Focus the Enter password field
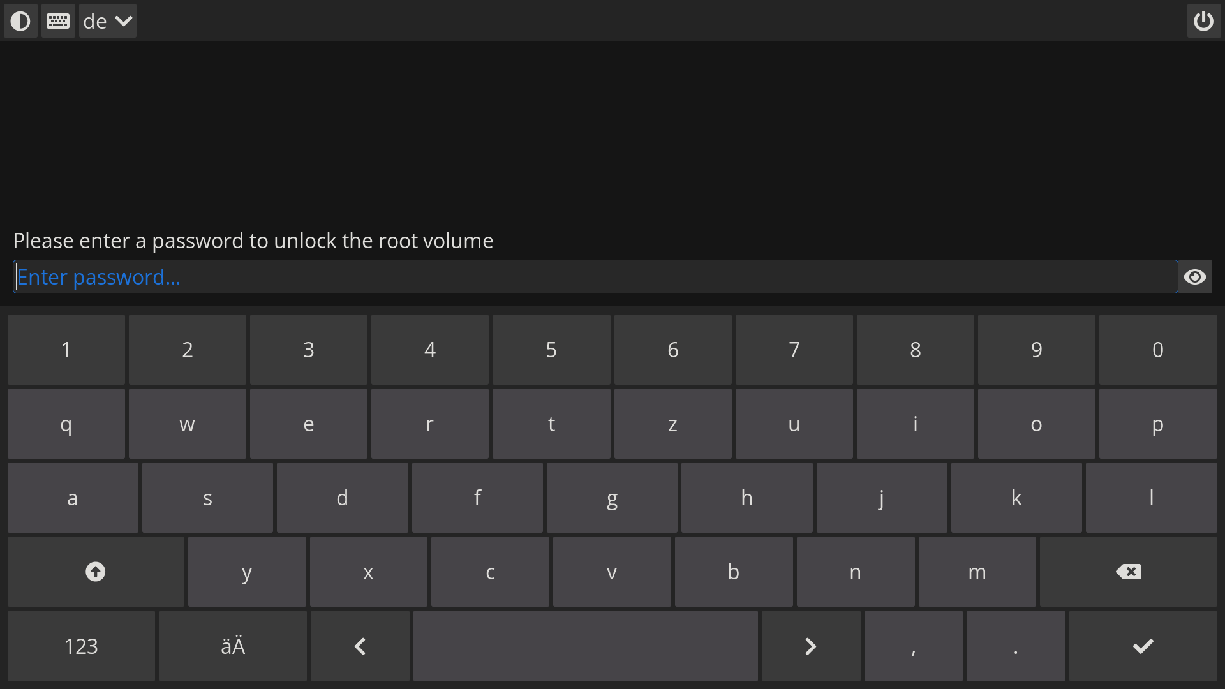1225x689 pixels. [x=595, y=277]
